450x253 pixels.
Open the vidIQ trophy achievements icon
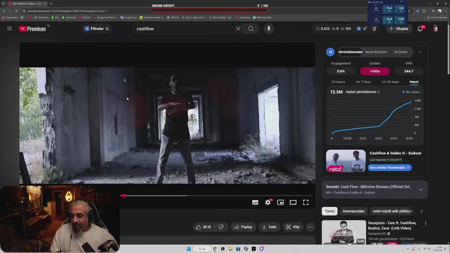tap(374, 29)
